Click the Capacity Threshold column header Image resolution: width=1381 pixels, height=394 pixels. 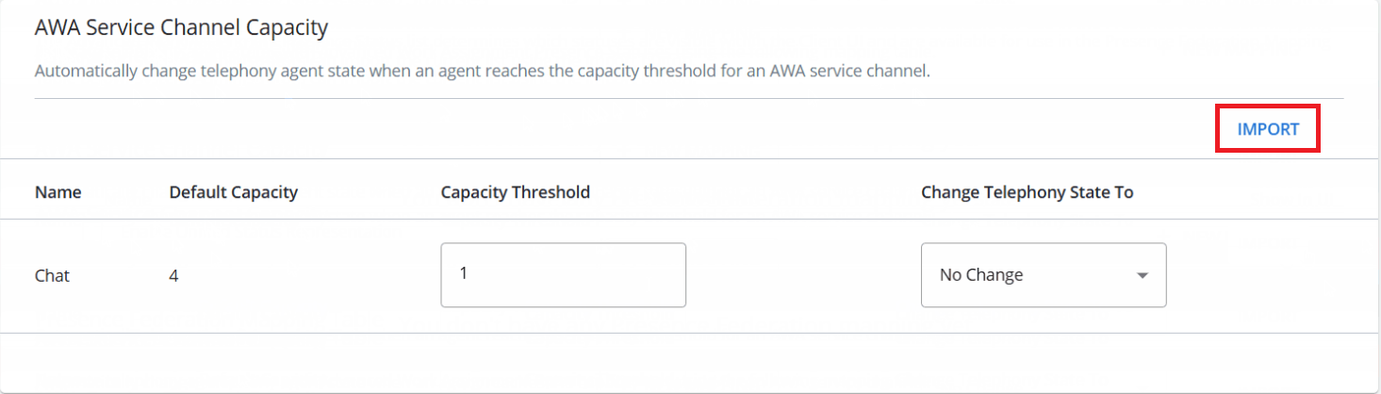click(515, 192)
